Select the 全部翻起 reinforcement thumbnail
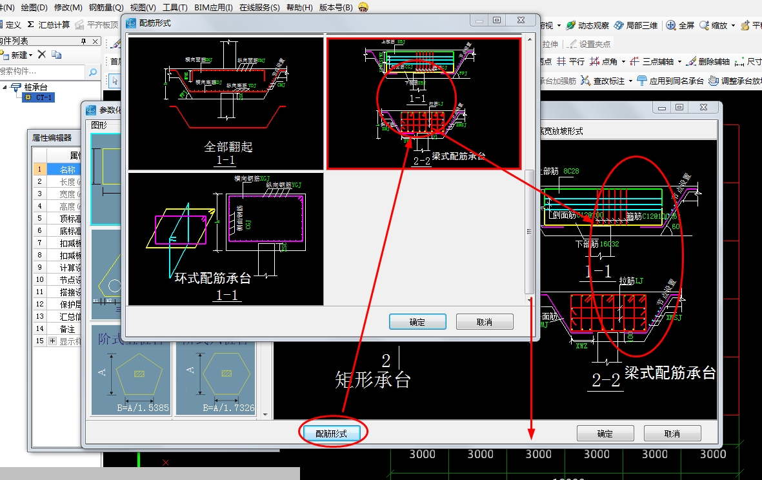The height and width of the screenshot is (480, 762). 226,103
